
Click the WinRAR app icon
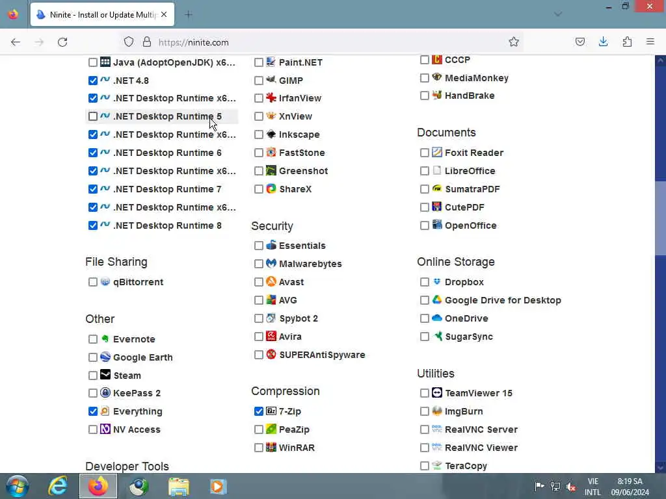click(271, 447)
